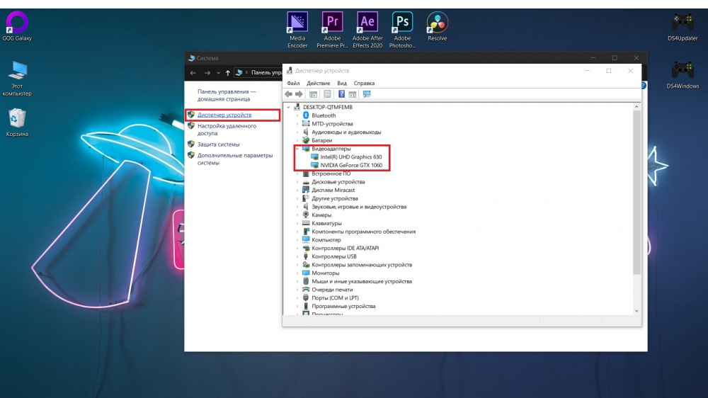Click scrollbar down arrow in device tree

(636, 311)
